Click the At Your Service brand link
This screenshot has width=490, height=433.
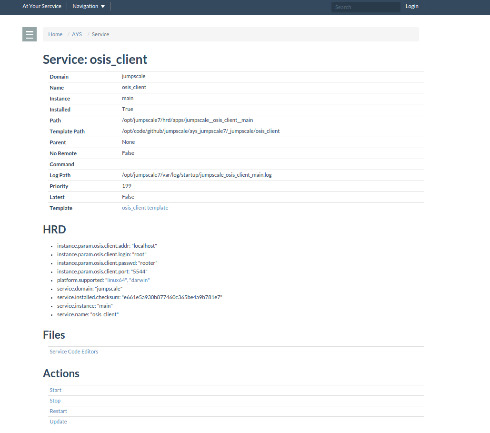[41, 6]
